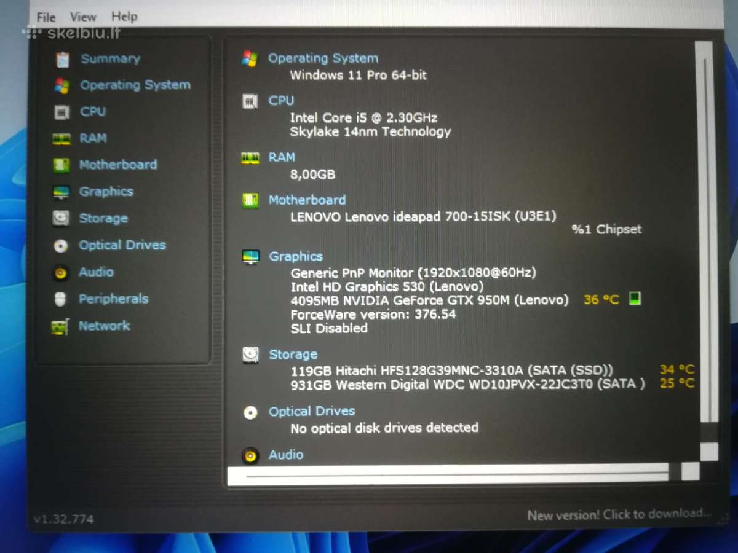Open the File menu

click(x=46, y=17)
